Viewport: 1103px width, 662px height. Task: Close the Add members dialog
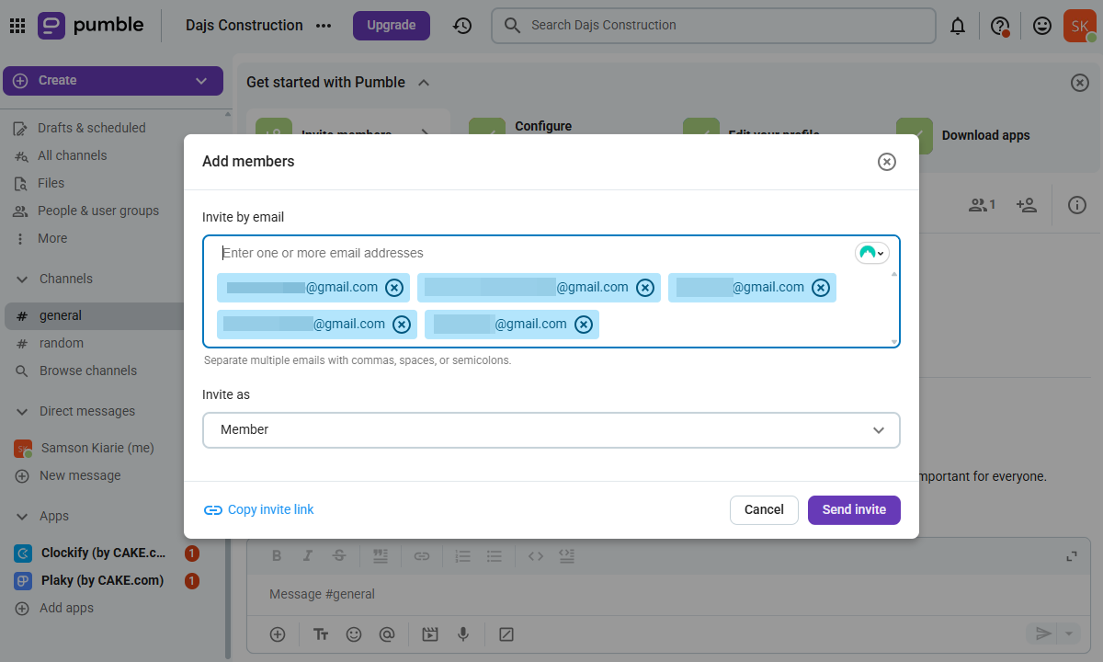click(x=886, y=162)
